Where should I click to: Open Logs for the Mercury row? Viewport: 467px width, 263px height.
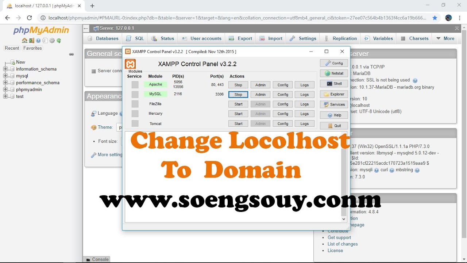(x=305, y=114)
